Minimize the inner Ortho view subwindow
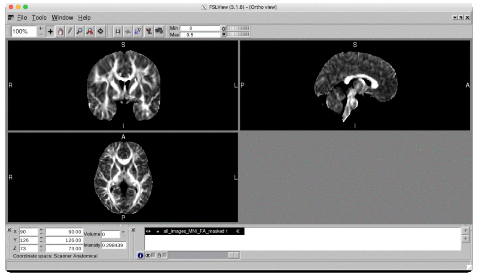The width and height of the screenshot is (478, 279). [455, 18]
